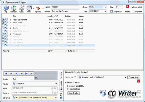Uncheck track 2 Bitter Glass
Image resolution: width=145 pixels, height=102 pixels.
(x=3, y=23)
